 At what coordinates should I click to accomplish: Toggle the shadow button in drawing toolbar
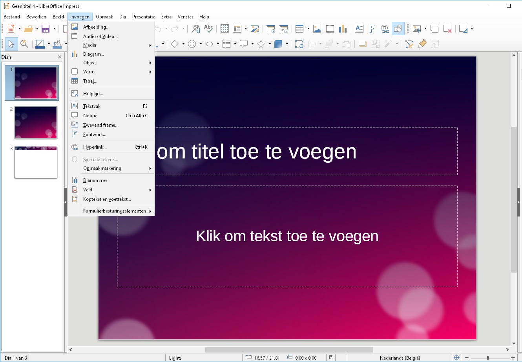(362, 44)
